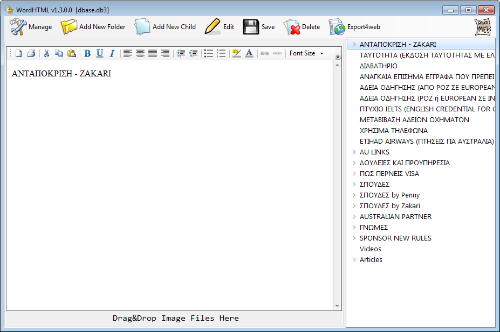The height and width of the screenshot is (332, 500).
Task: Click the copy icon
Action: pyautogui.click(x=59, y=53)
